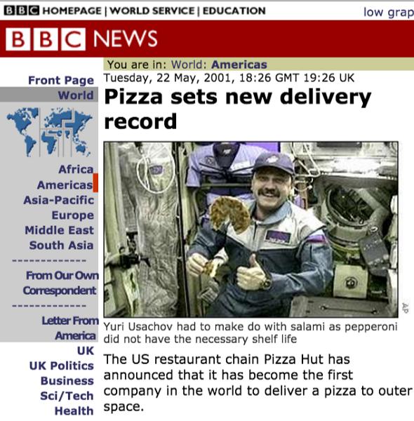Screen dimensions: 414x421
Task: Go to Sci/Tech section
Action: 67,396
